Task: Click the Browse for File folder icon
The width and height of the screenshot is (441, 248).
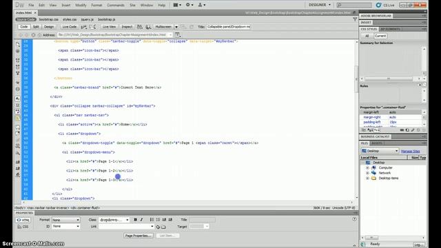Action: [164, 227]
